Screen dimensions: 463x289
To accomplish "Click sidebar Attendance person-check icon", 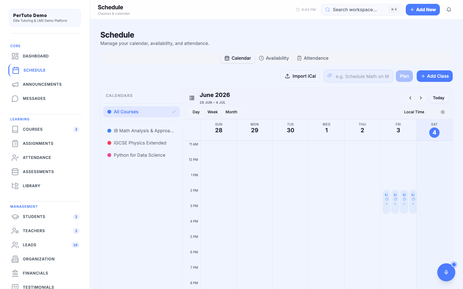I will point(15,158).
